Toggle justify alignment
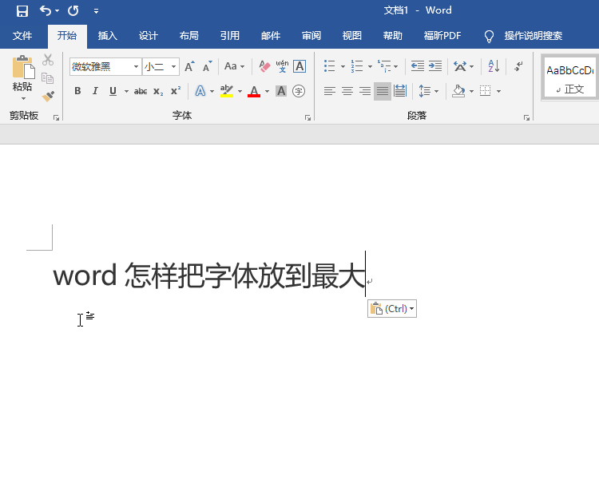Viewport: 599px width, 479px height. click(x=383, y=91)
